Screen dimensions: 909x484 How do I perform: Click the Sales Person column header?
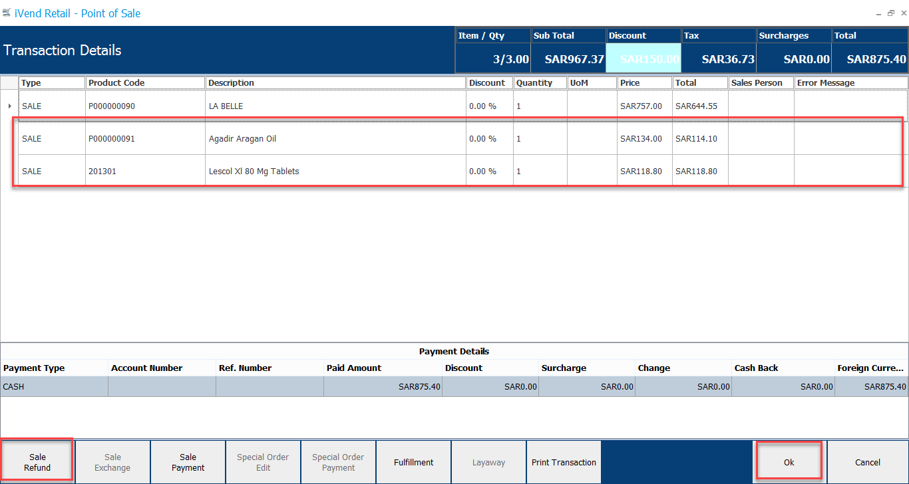point(760,82)
